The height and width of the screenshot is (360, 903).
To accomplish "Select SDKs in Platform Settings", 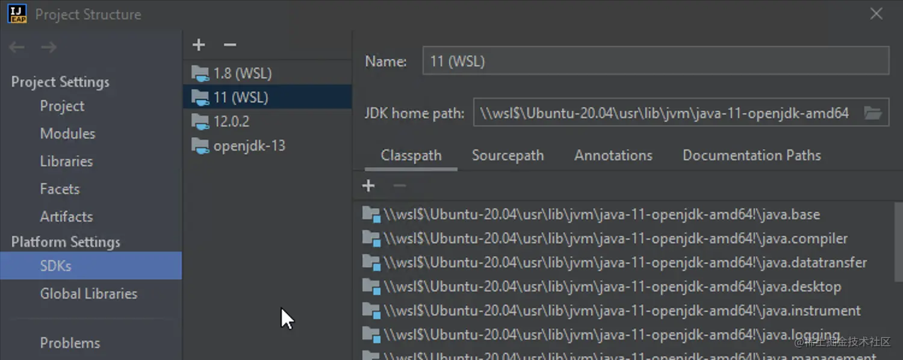I will (x=91, y=265).
